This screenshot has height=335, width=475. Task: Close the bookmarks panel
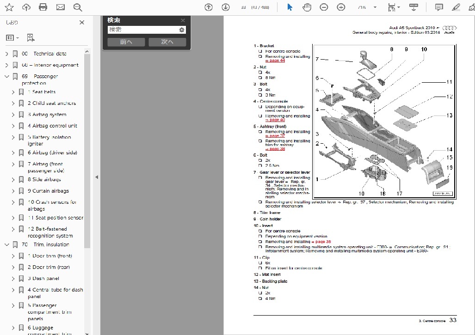82,22
